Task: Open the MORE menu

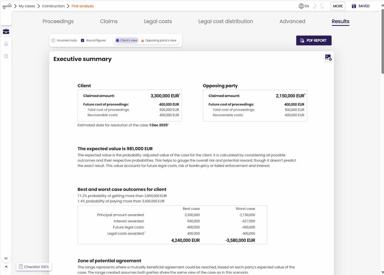Action: 338,6
